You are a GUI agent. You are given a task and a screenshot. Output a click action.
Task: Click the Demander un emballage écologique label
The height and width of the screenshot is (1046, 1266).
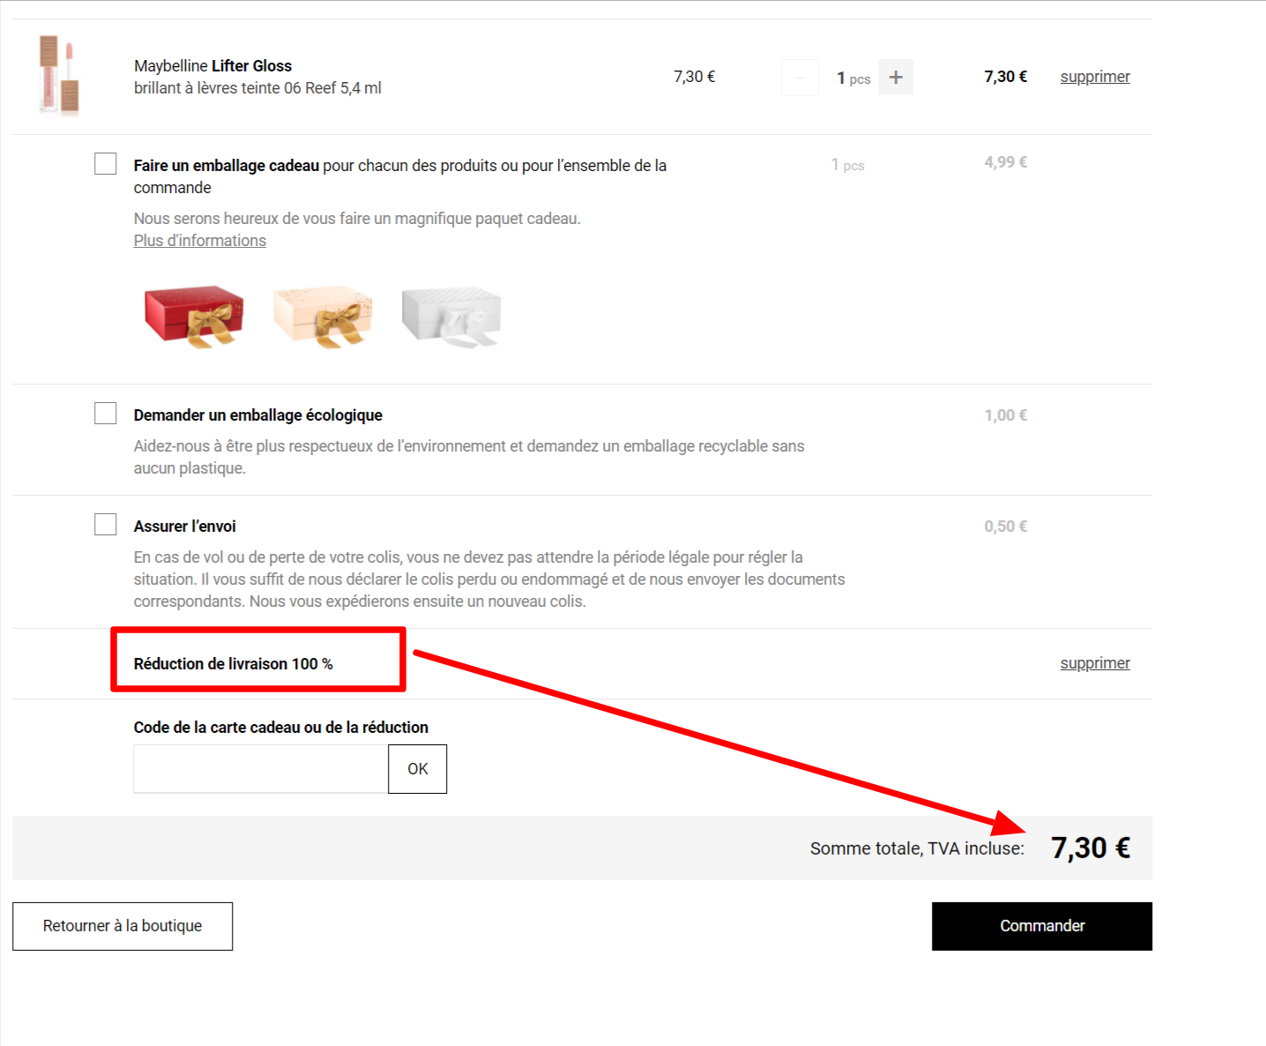pyautogui.click(x=257, y=415)
